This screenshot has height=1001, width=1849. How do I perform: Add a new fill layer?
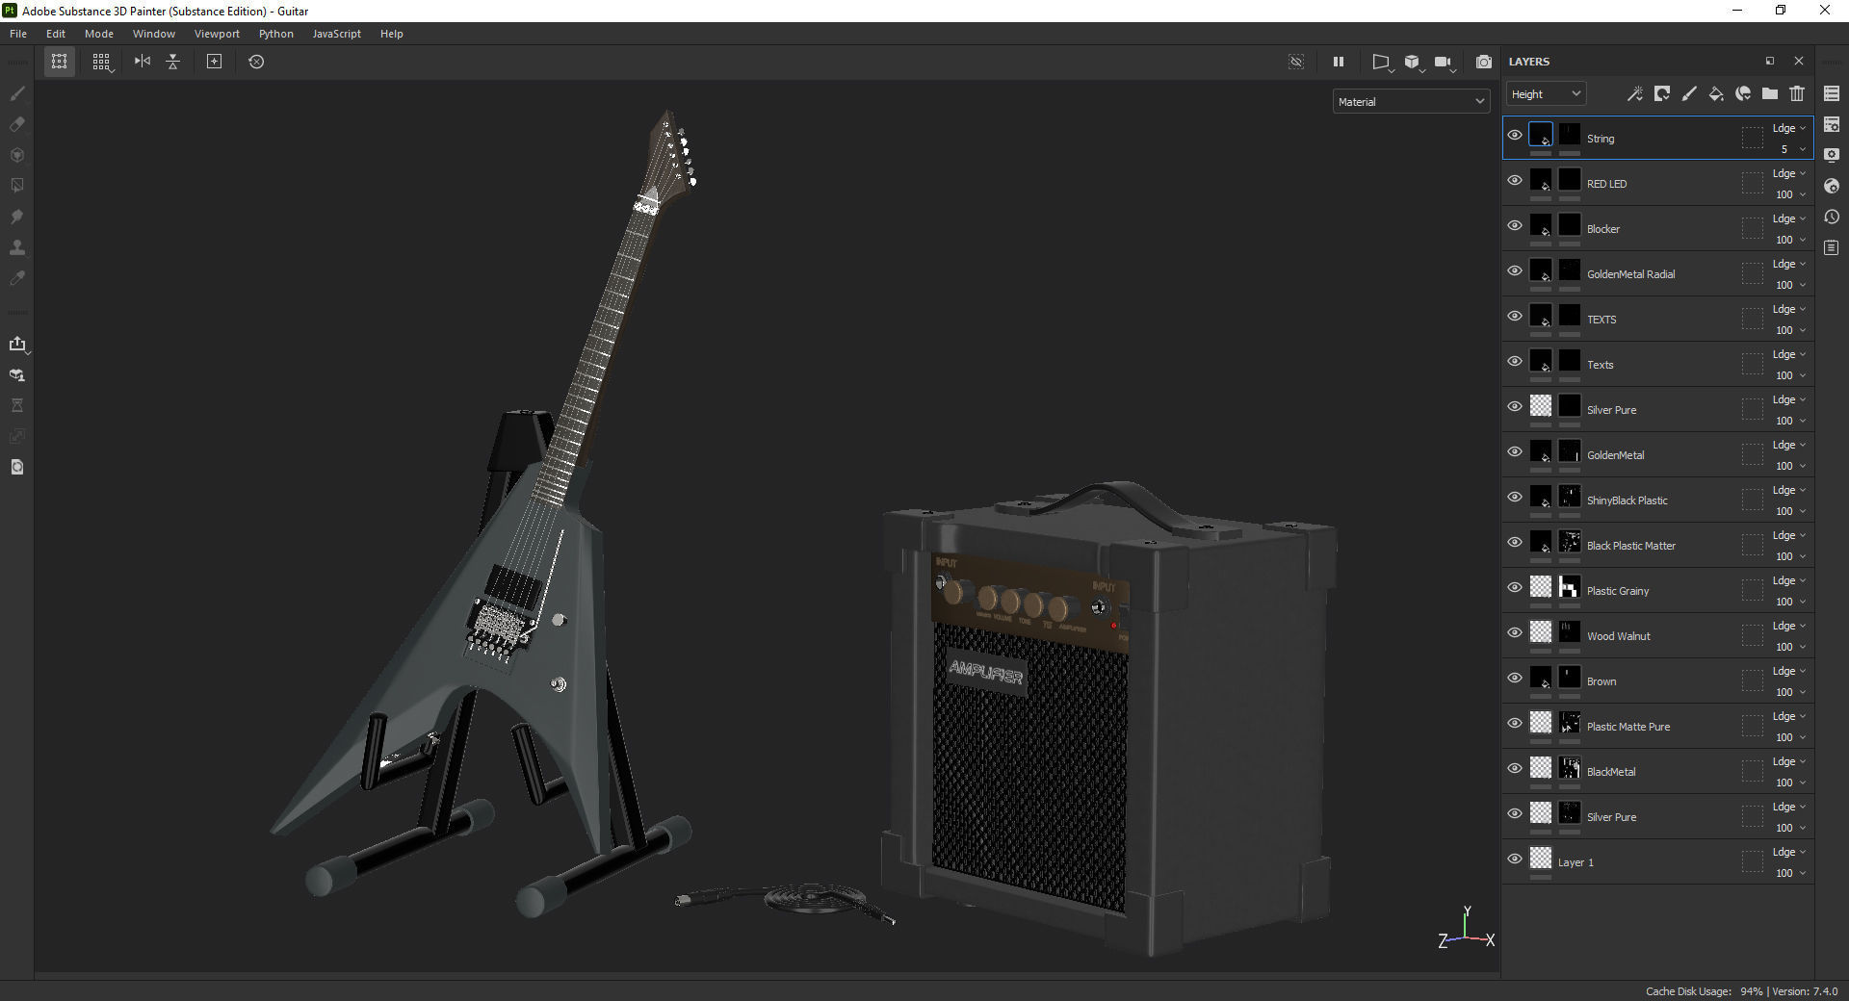point(1715,93)
